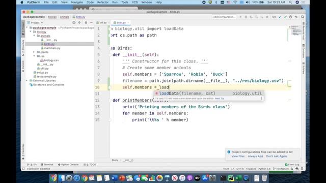Collapse the animals folder arrow

(34, 36)
